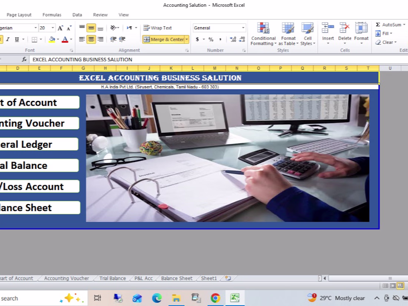Shrink font size with Decrease Font icon
This screenshot has height=306, width=408.
tap(69, 28)
